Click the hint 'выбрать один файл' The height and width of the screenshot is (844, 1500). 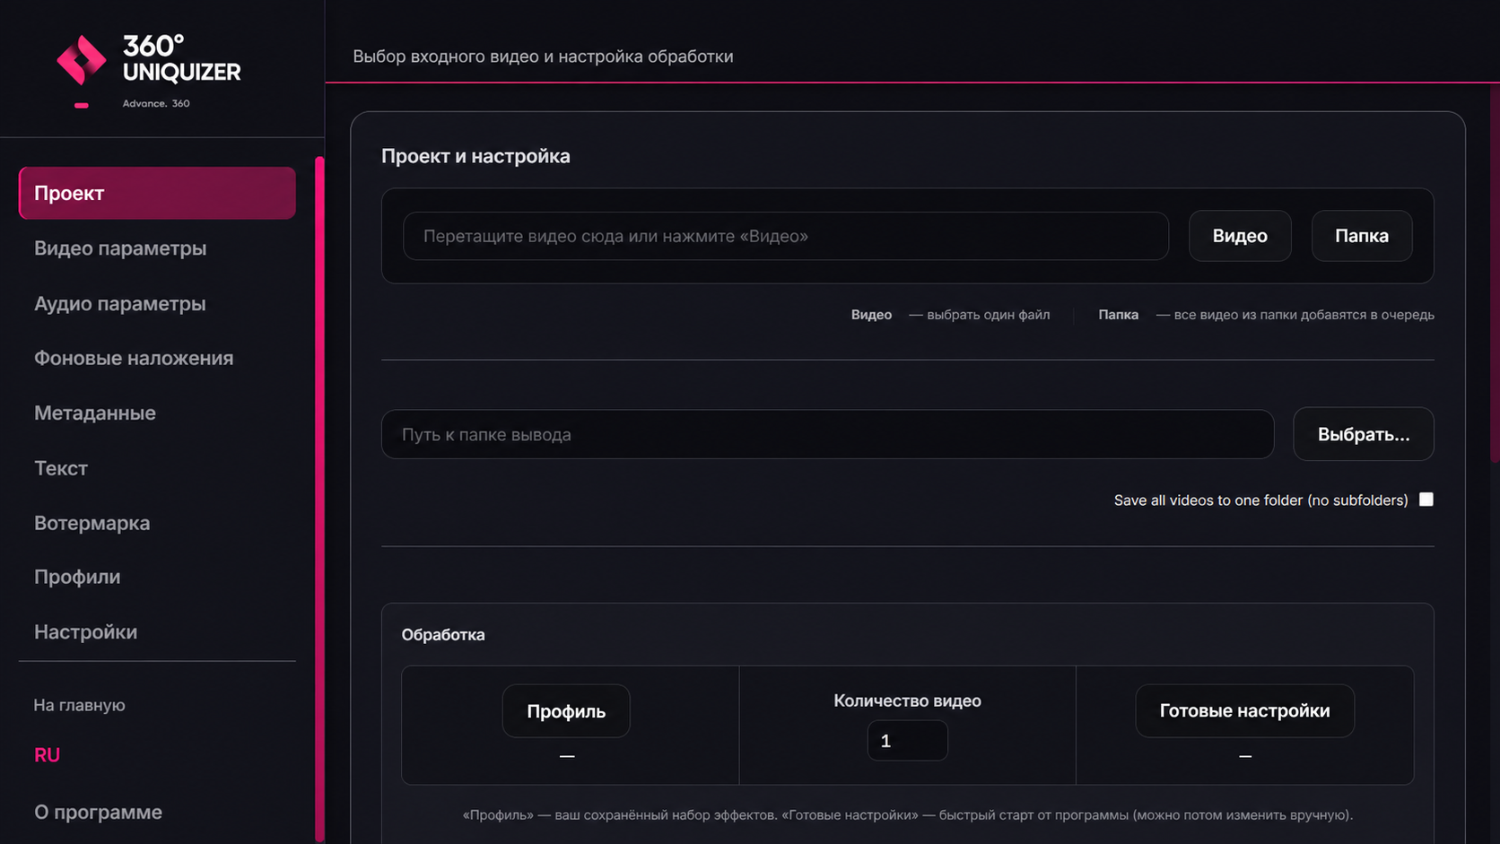click(988, 315)
